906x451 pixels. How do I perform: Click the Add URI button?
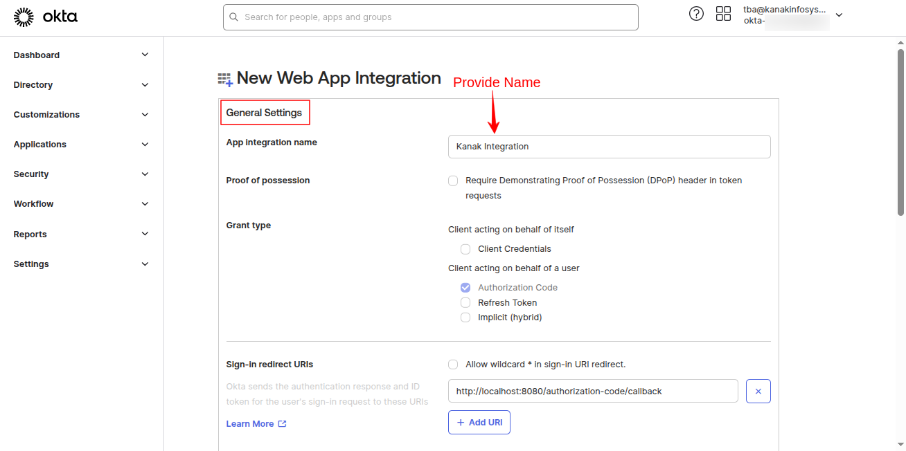(479, 423)
